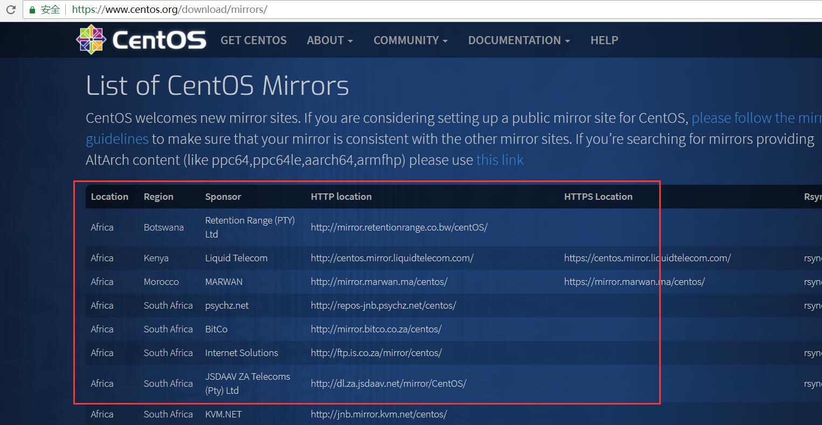Open 'this link' for AltArch mirrors
The height and width of the screenshot is (425, 822).
[x=500, y=160]
